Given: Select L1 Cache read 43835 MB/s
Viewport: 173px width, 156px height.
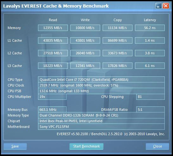Looking at the screenshot, I should coord(53,40).
